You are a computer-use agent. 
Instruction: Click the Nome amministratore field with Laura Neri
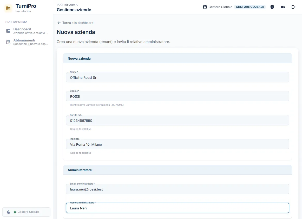pos(178,208)
